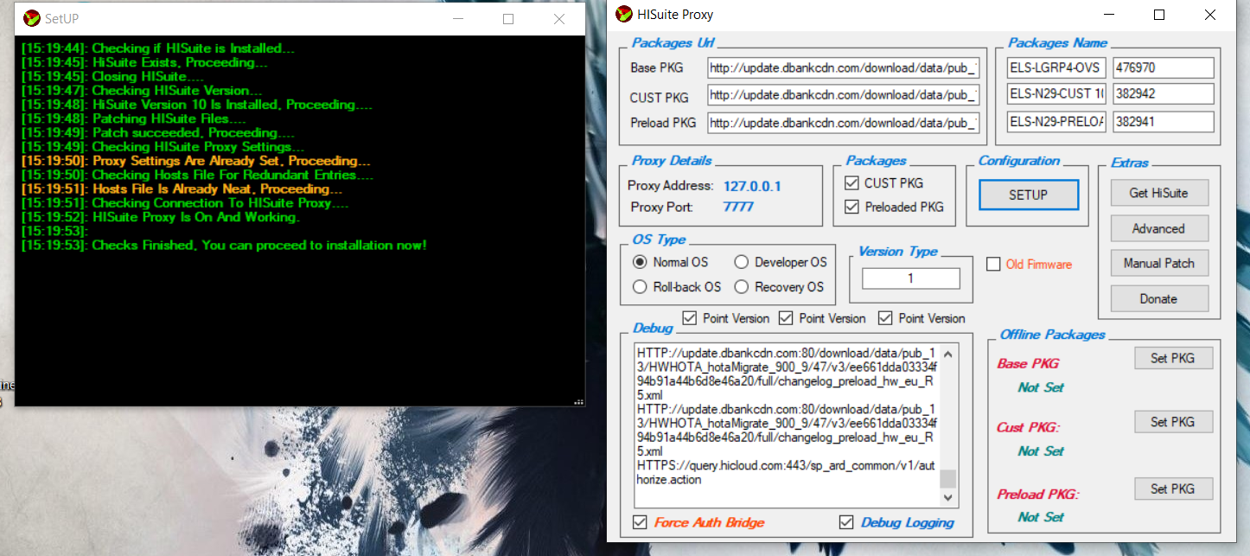Toggle the CUST PKG checkbox in Packages

(x=852, y=183)
